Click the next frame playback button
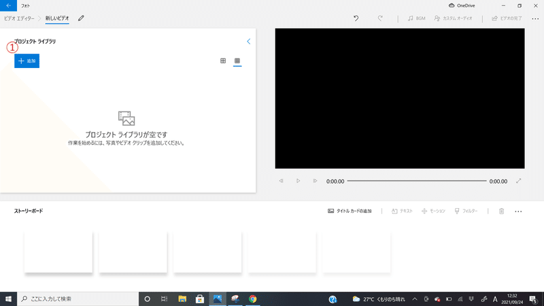Screen dimensions: 544x306 (315, 181)
